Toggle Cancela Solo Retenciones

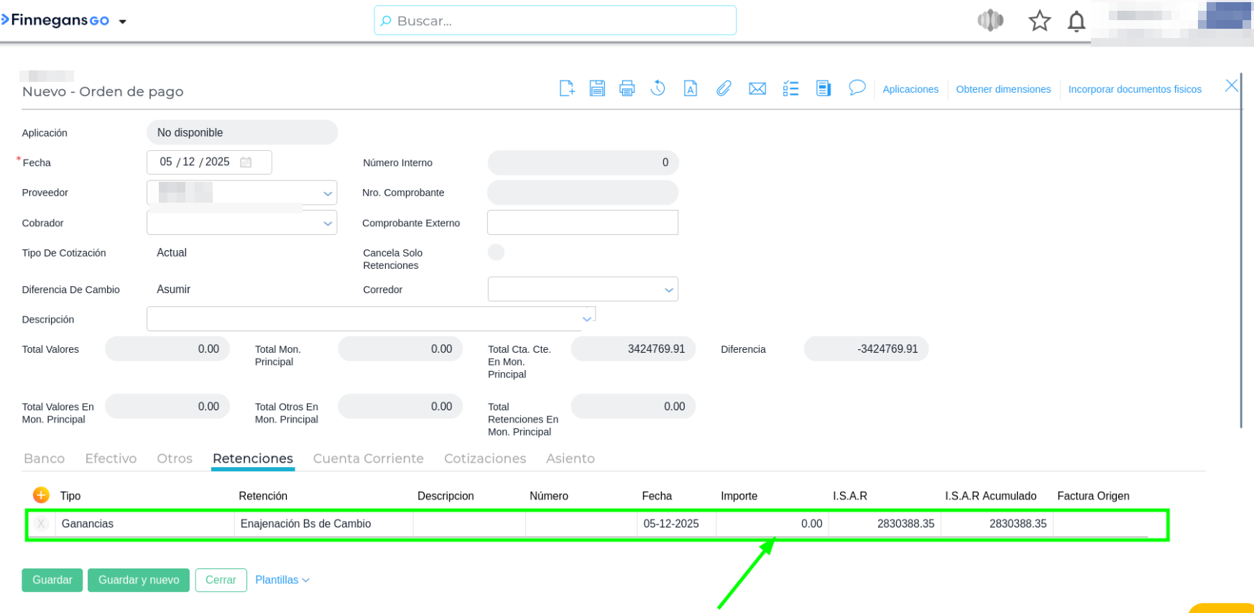click(496, 252)
